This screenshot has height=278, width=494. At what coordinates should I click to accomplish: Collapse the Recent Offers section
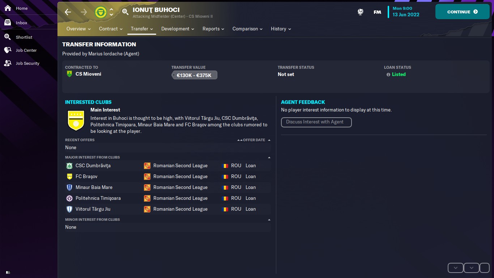[269, 140]
